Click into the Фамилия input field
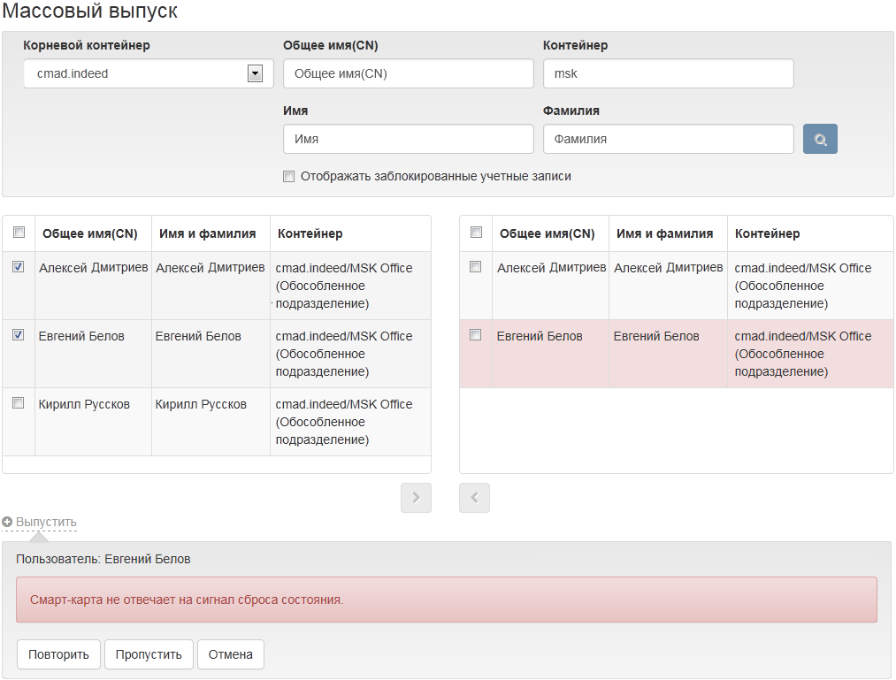The height and width of the screenshot is (680, 896). [668, 139]
